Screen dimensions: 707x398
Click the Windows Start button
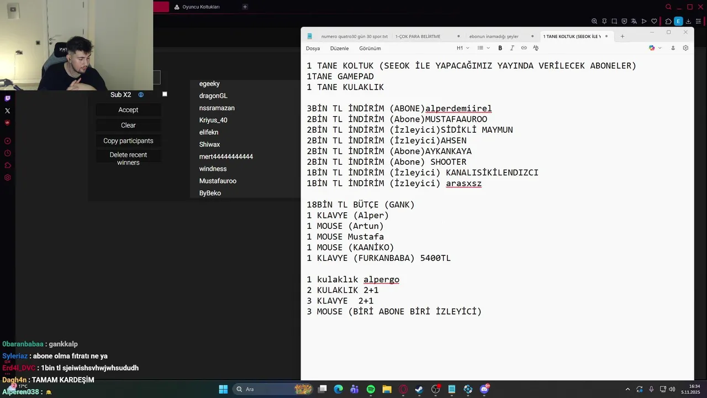[223, 389]
